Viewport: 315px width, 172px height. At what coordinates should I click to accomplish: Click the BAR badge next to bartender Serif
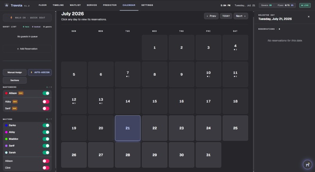pos(14,108)
